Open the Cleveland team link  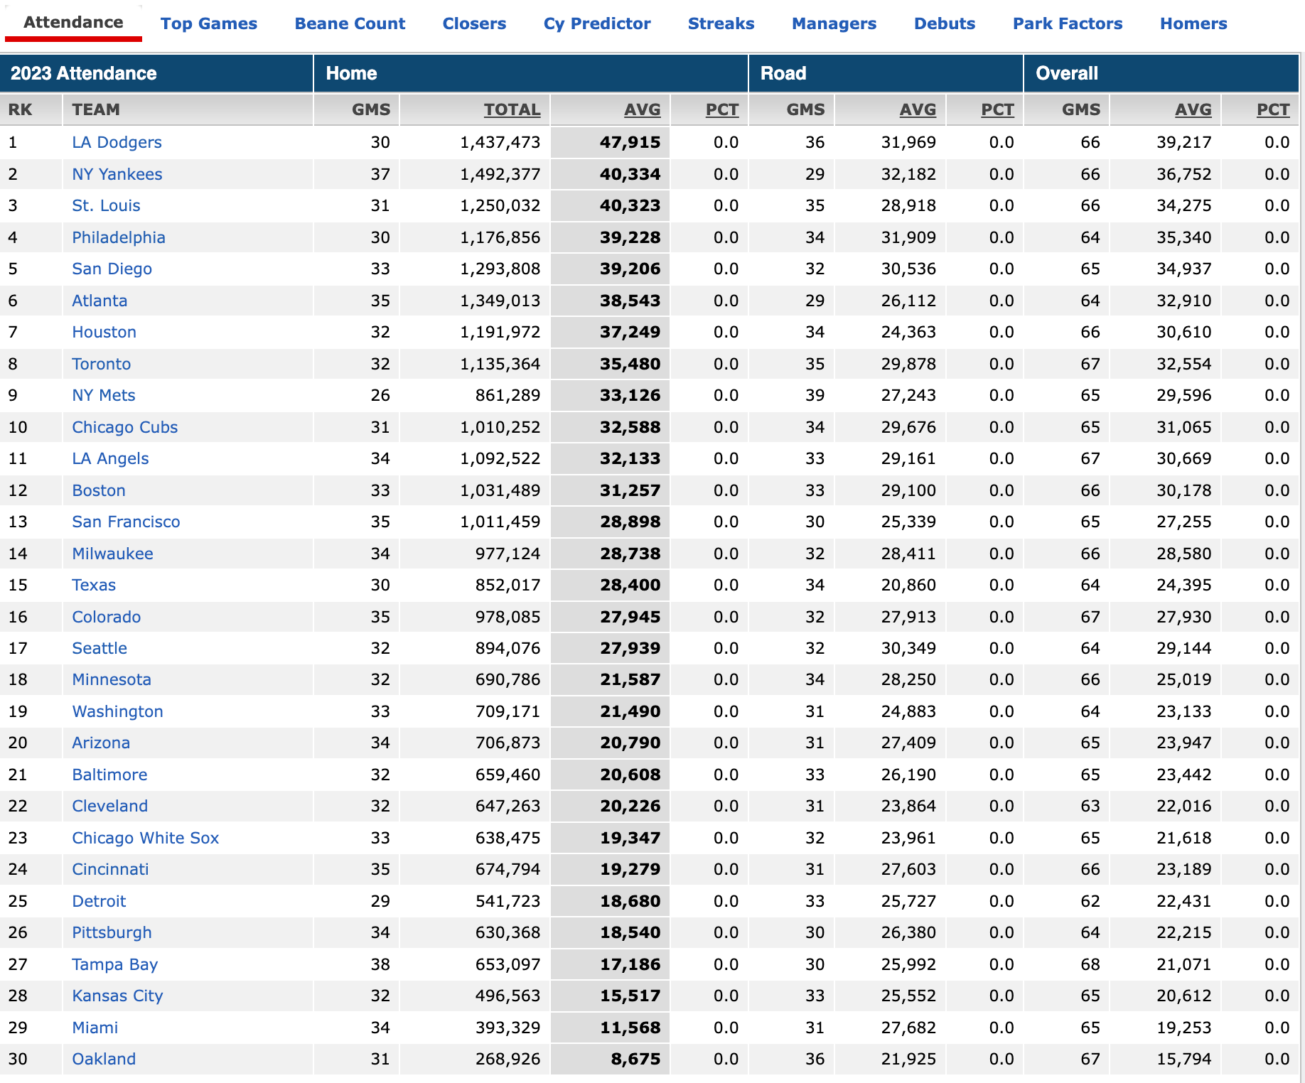tap(109, 806)
